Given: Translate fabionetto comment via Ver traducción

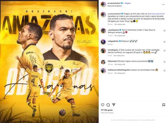Looking at the screenshot, I should point(120,64).
